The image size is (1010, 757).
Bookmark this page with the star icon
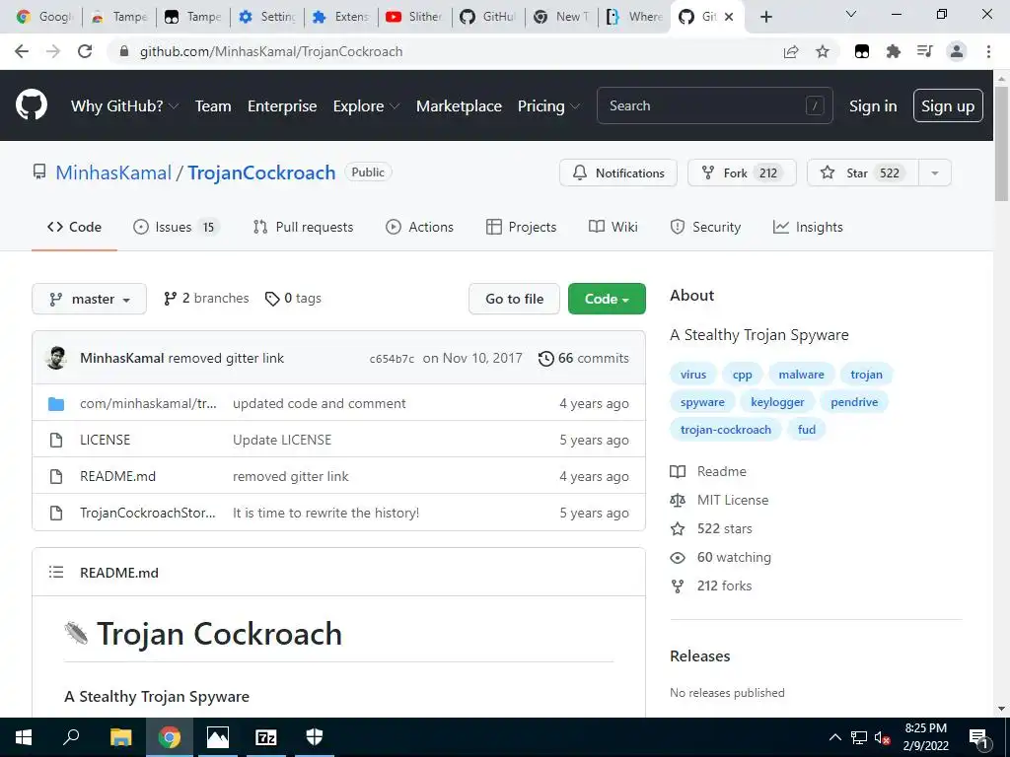point(823,51)
